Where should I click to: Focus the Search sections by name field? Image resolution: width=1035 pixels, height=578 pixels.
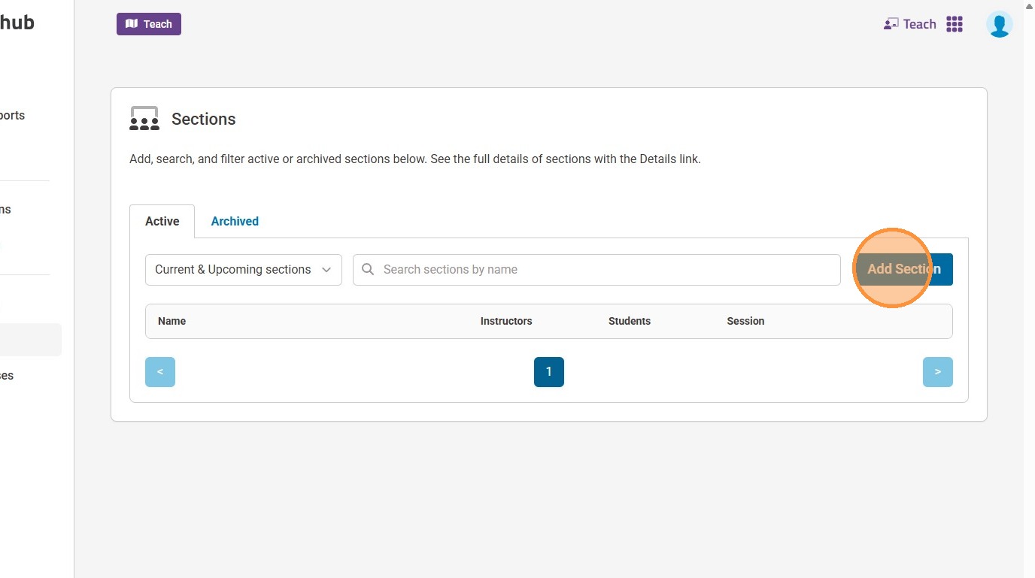tap(602, 270)
